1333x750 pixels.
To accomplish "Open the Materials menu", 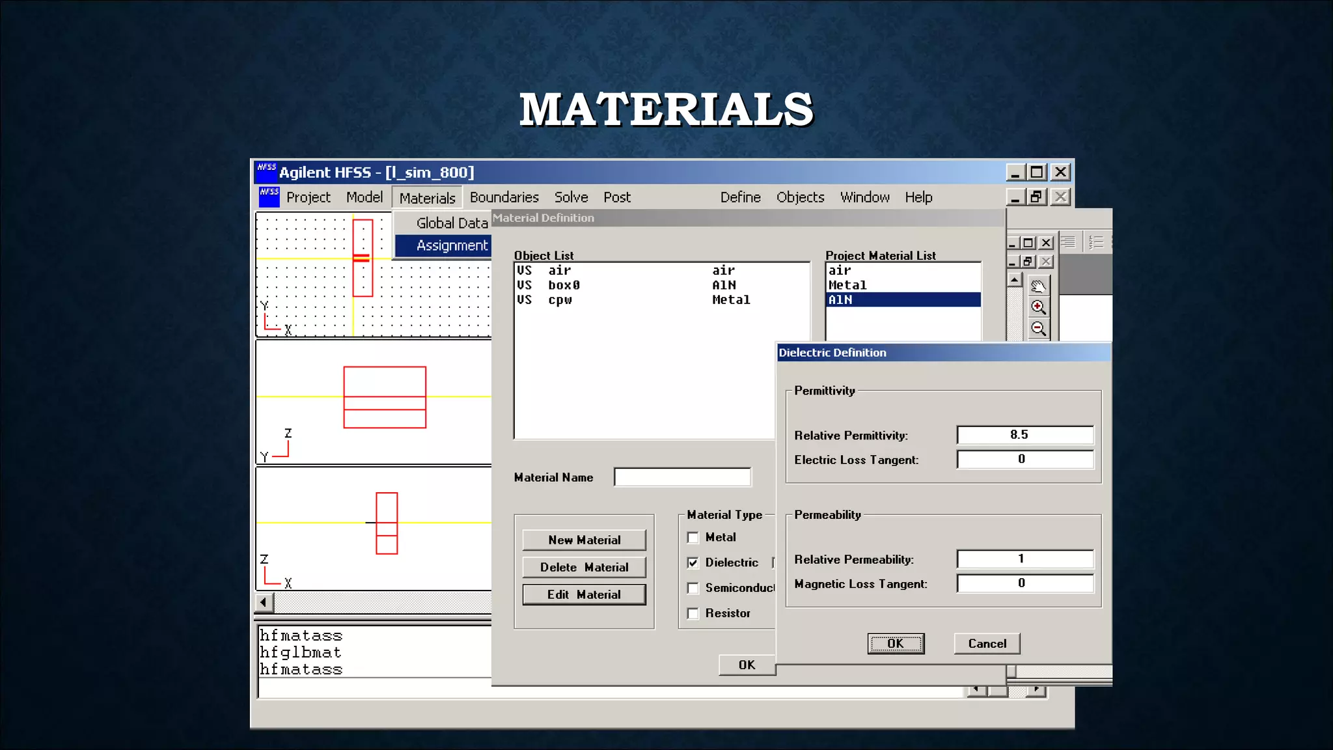I will click(427, 198).
